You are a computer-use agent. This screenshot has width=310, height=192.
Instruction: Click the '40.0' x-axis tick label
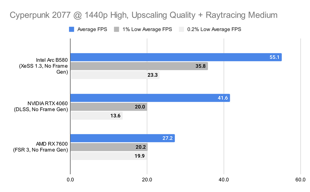point(224,179)
